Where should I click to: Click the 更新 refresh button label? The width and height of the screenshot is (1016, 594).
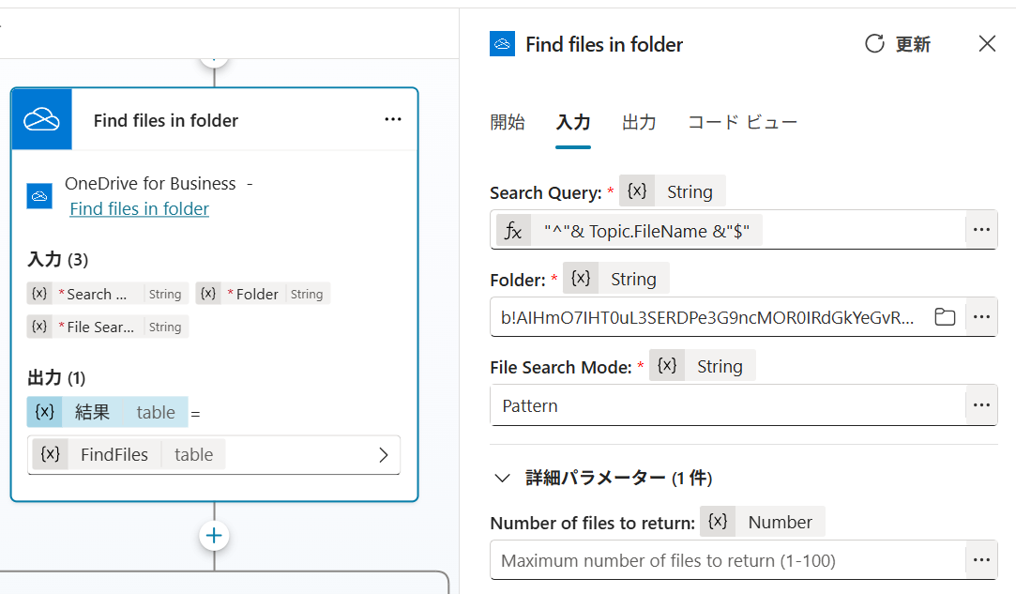pyautogui.click(x=913, y=44)
